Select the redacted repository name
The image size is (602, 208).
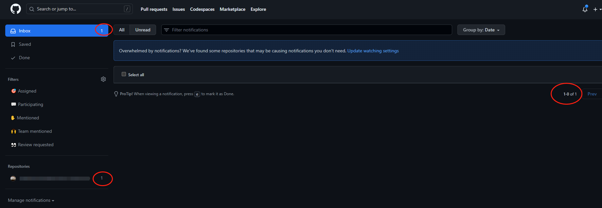pyautogui.click(x=55, y=179)
